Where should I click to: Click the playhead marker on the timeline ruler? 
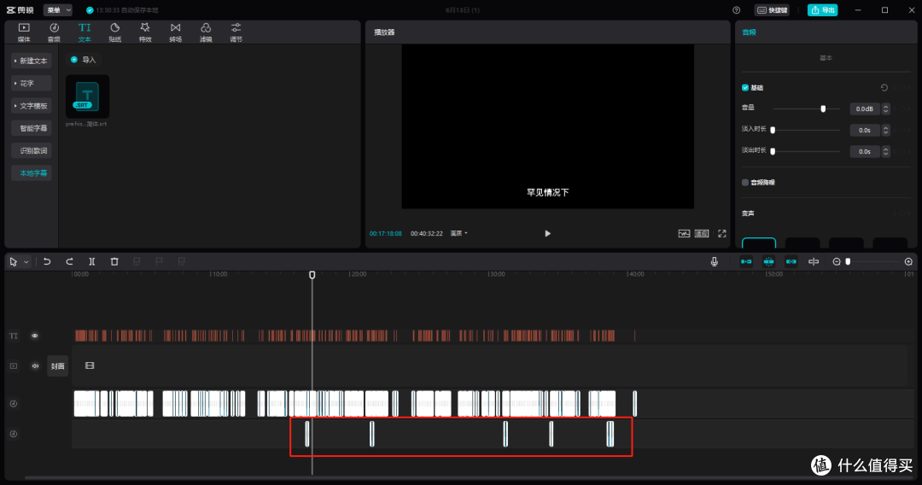pos(312,275)
